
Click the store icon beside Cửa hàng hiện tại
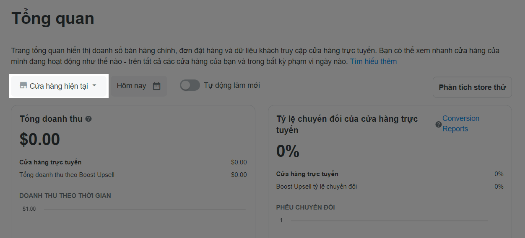point(23,86)
